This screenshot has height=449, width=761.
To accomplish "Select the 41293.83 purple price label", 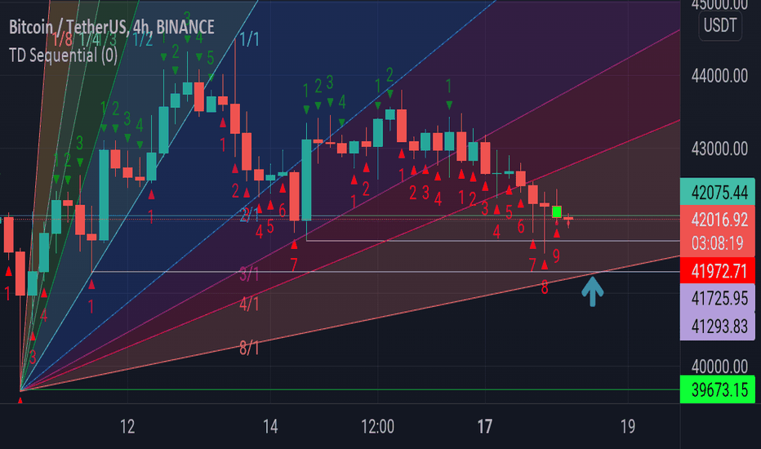I will pos(719,327).
